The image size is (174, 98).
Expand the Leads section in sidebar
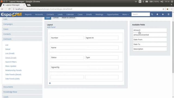[x=22, y=96]
